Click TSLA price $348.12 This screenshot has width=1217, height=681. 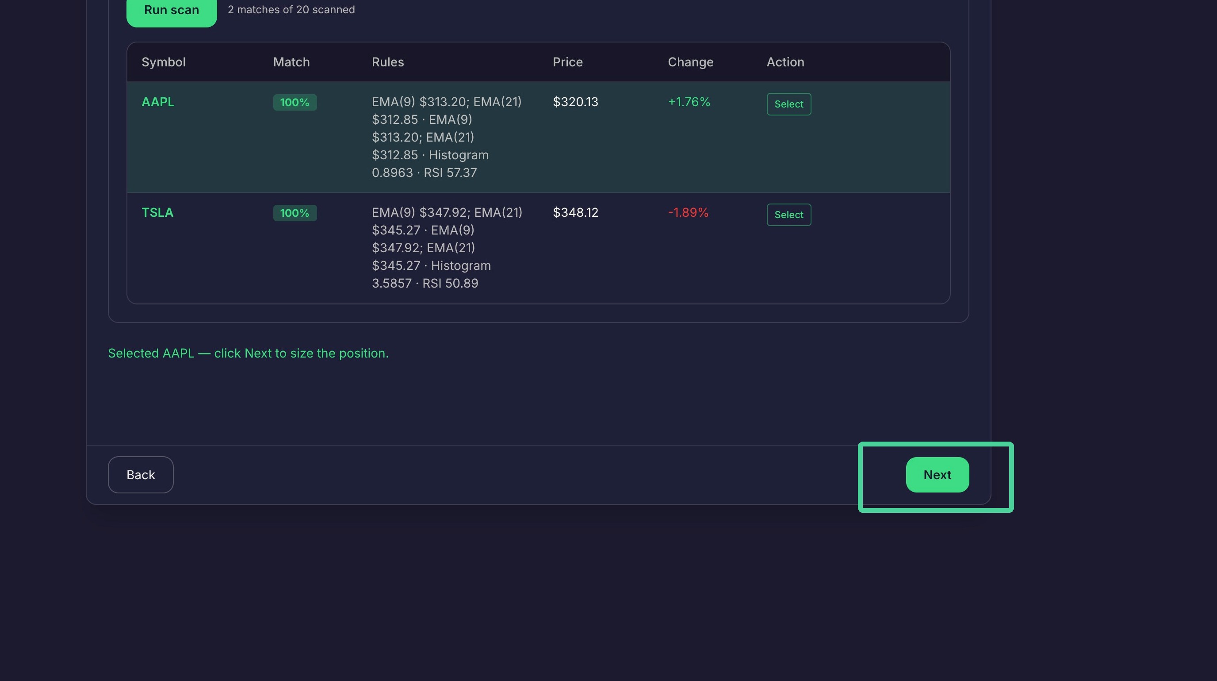(575, 212)
